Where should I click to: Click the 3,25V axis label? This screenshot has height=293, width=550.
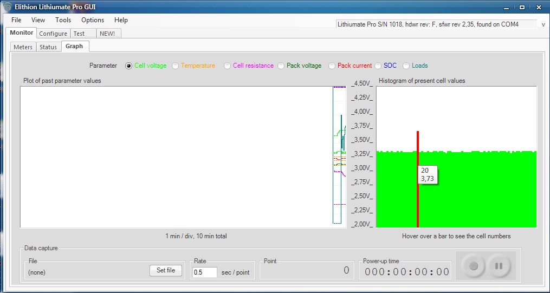click(361, 154)
